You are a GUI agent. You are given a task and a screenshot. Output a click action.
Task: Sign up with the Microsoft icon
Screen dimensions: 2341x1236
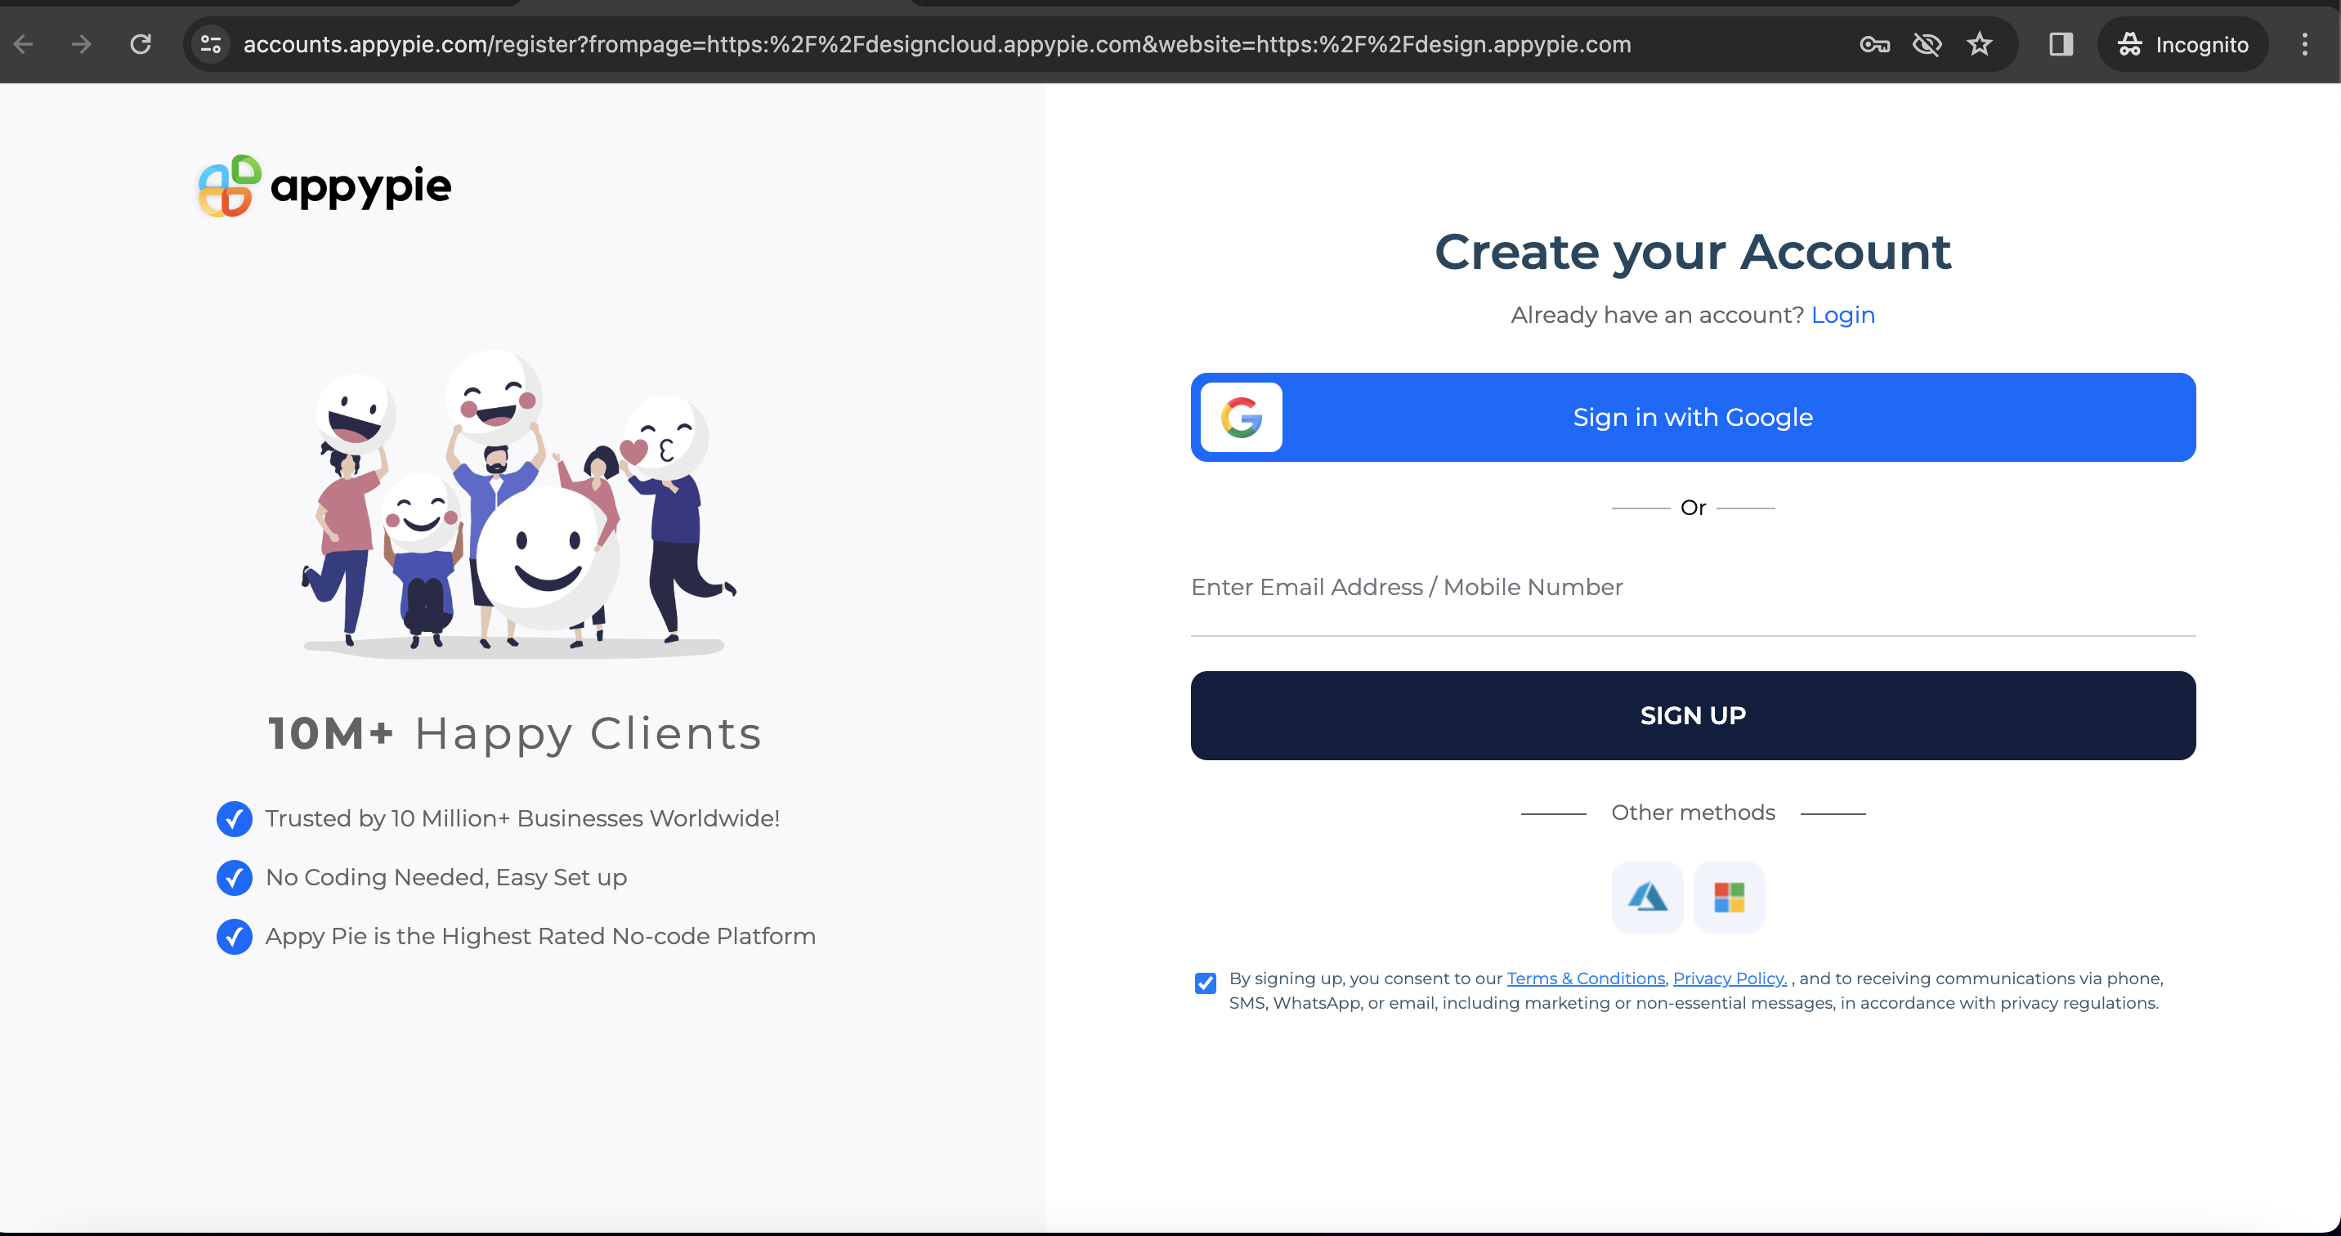(1730, 897)
